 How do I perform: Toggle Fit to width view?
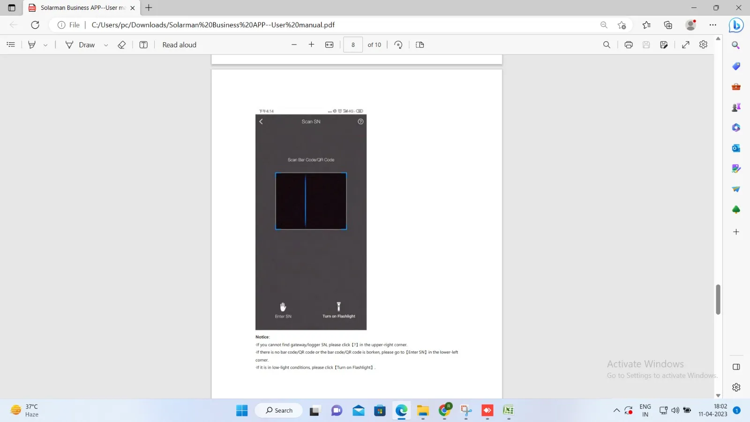pyautogui.click(x=330, y=45)
